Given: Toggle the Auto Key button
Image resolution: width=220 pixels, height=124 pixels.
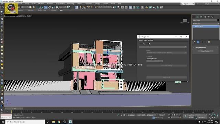Looking at the screenshot, I should (191, 115).
